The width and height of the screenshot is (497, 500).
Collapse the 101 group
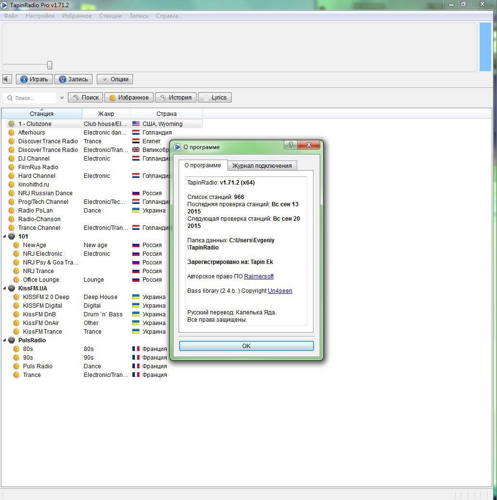[x=4, y=236]
